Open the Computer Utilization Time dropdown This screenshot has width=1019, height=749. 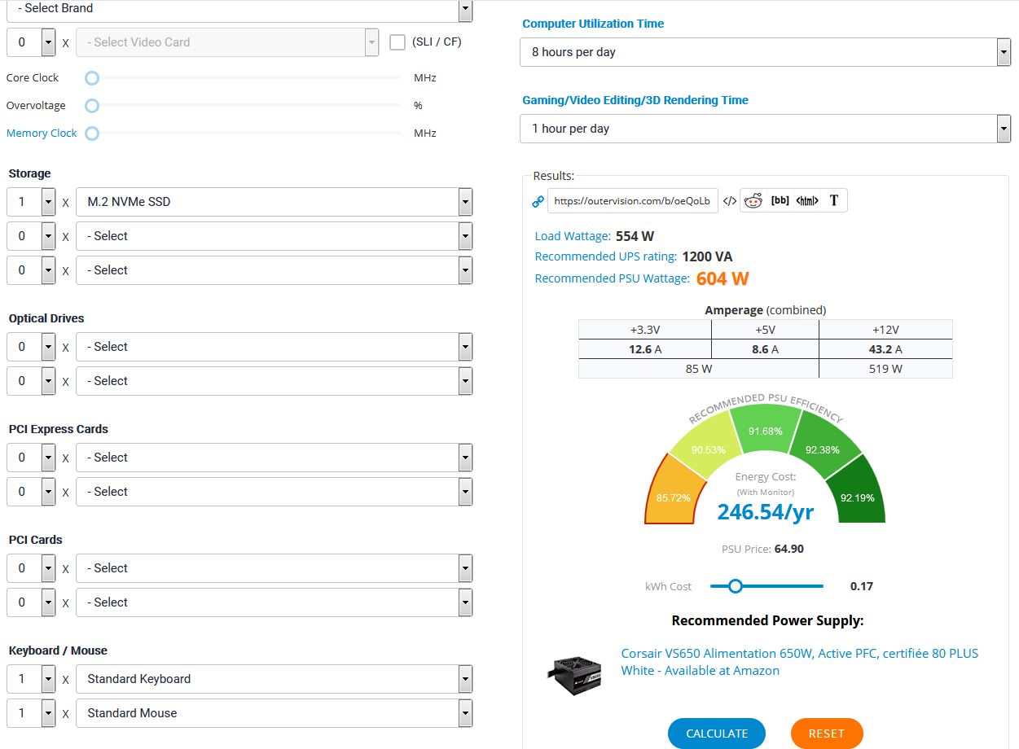pos(765,52)
